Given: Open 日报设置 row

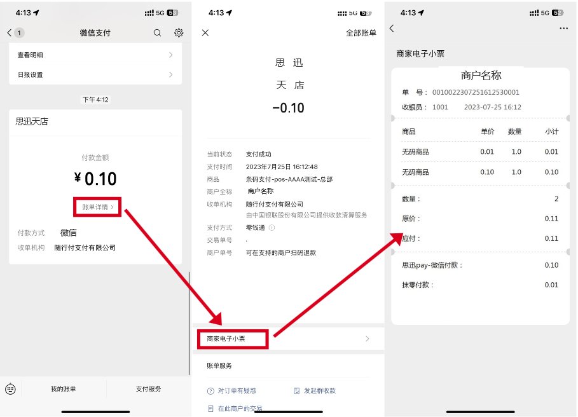Looking at the screenshot, I should click(95, 74).
